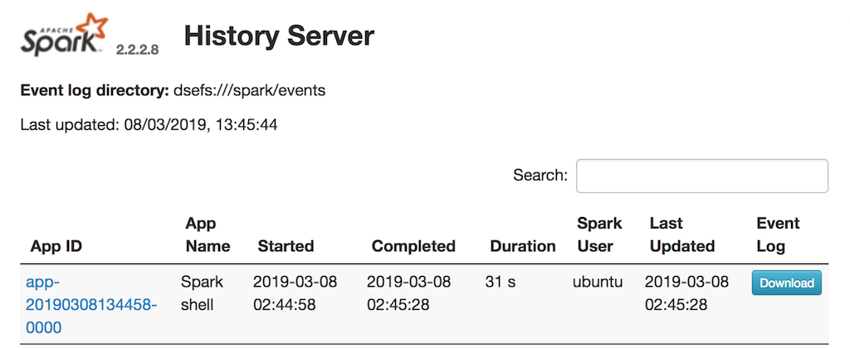The image size is (850, 348).
Task: Click the ubuntu Spark user cell
Action: point(598,282)
